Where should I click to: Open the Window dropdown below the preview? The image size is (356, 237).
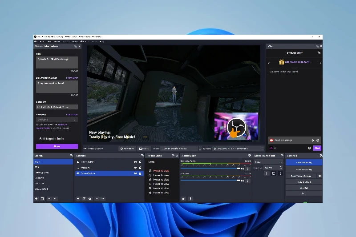238,149
